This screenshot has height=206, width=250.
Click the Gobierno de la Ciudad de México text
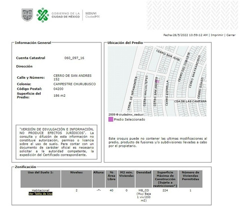[x=65, y=15]
